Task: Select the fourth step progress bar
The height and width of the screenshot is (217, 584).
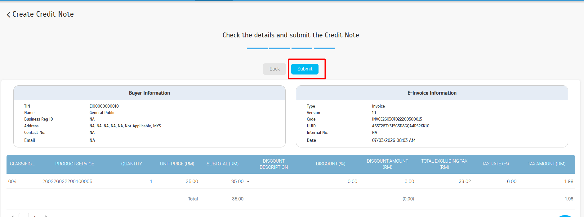Action: coord(324,48)
